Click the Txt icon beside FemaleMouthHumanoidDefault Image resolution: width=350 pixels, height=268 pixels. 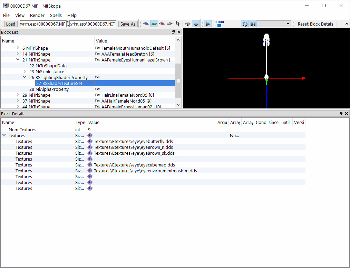point(97,48)
